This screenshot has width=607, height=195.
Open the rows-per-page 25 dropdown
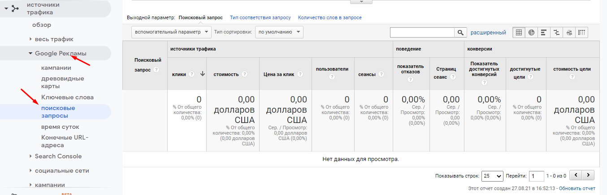tap(492, 176)
